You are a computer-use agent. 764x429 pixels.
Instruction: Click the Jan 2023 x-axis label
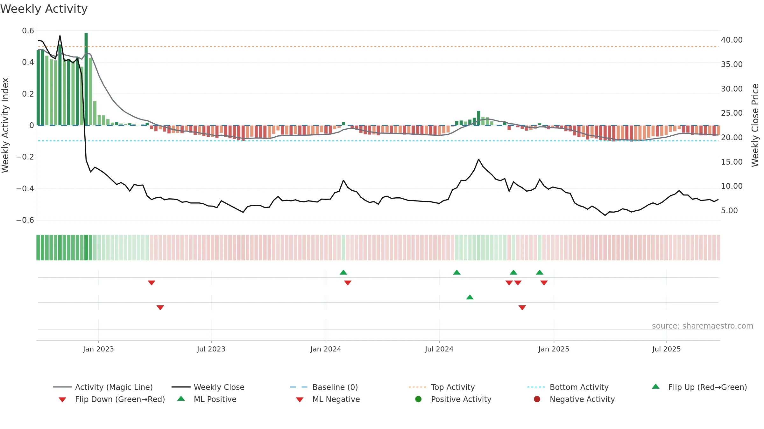coord(98,349)
